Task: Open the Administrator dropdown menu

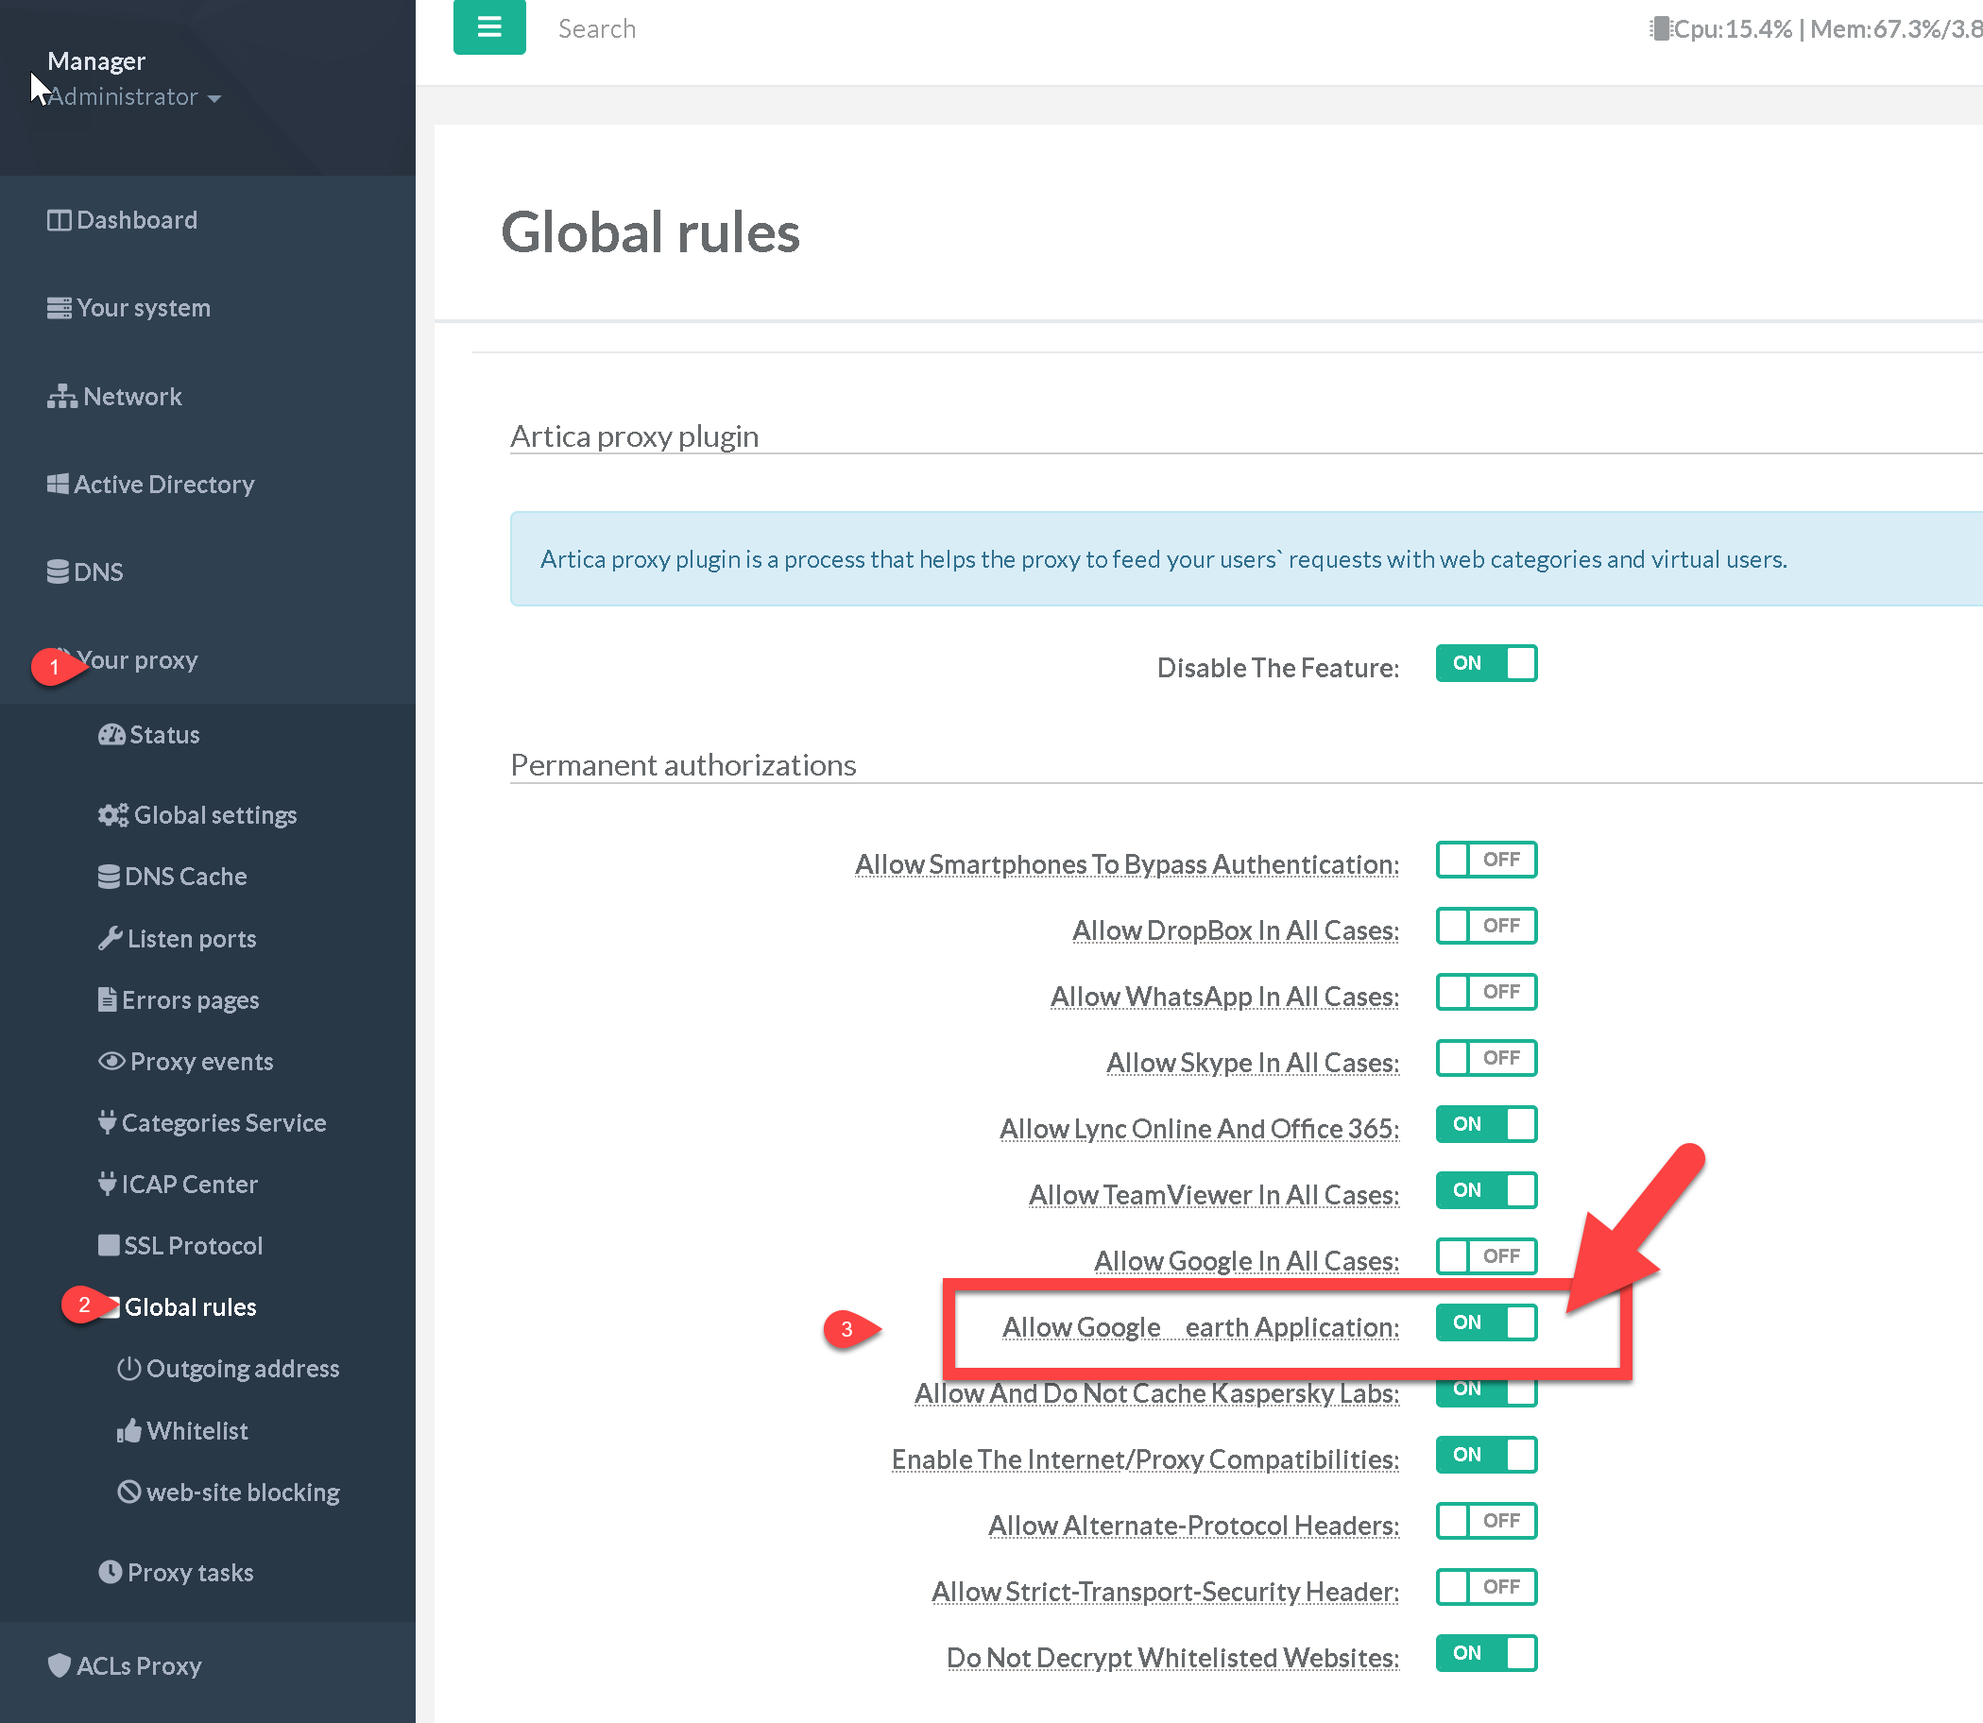Action: click(x=135, y=97)
